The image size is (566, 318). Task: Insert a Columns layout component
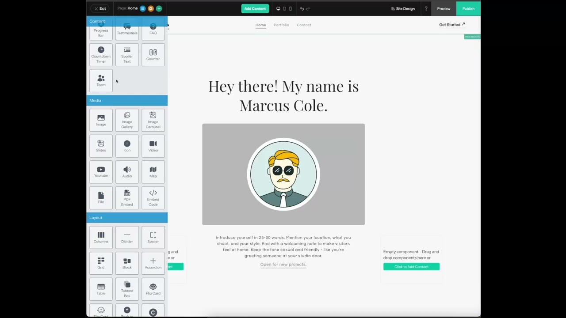click(101, 238)
